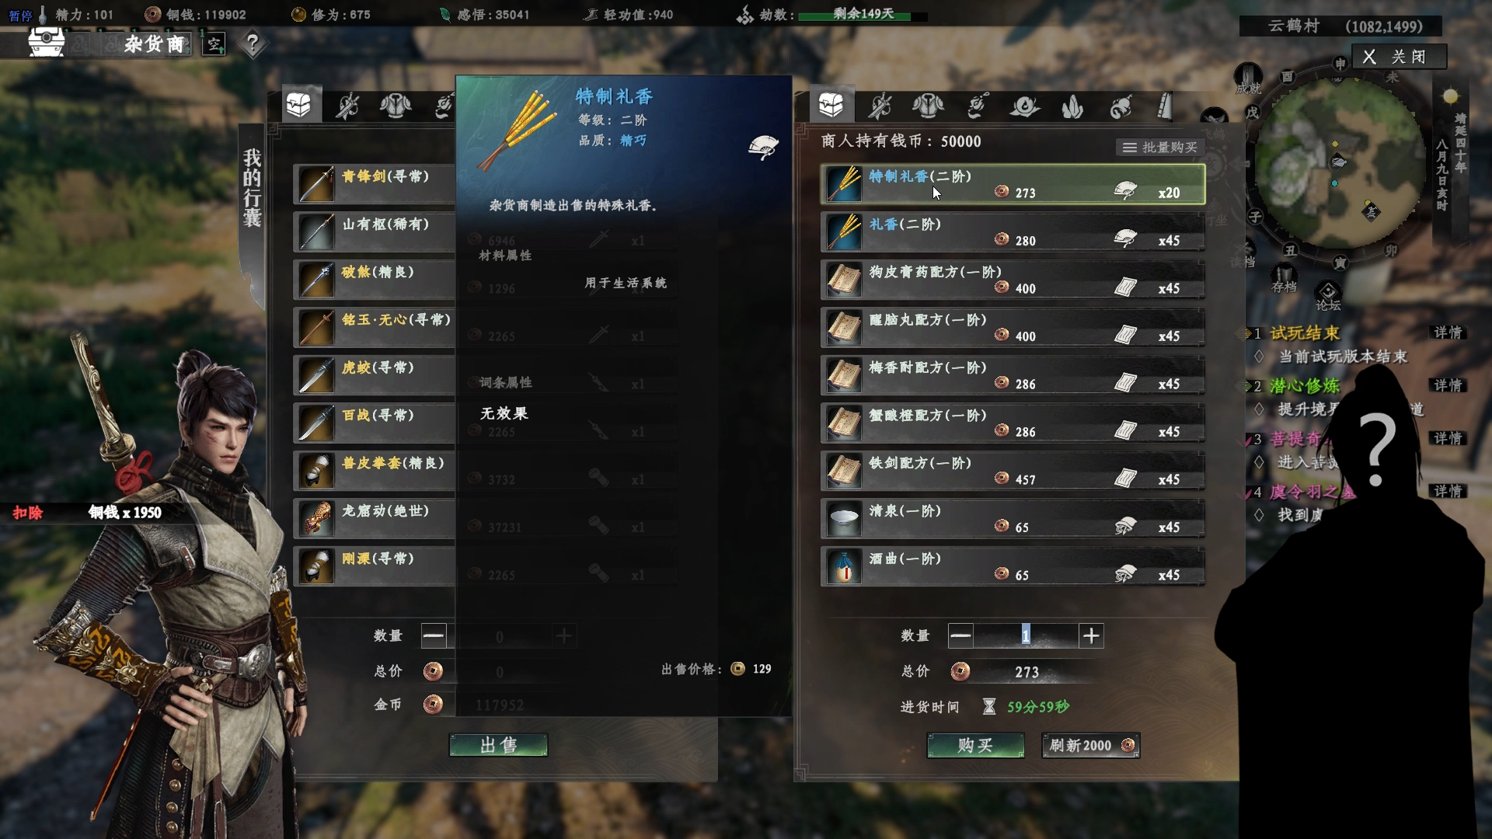The height and width of the screenshot is (839, 1492).
Task: Select the player inventory armor tab icon
Action: point(396,106)
